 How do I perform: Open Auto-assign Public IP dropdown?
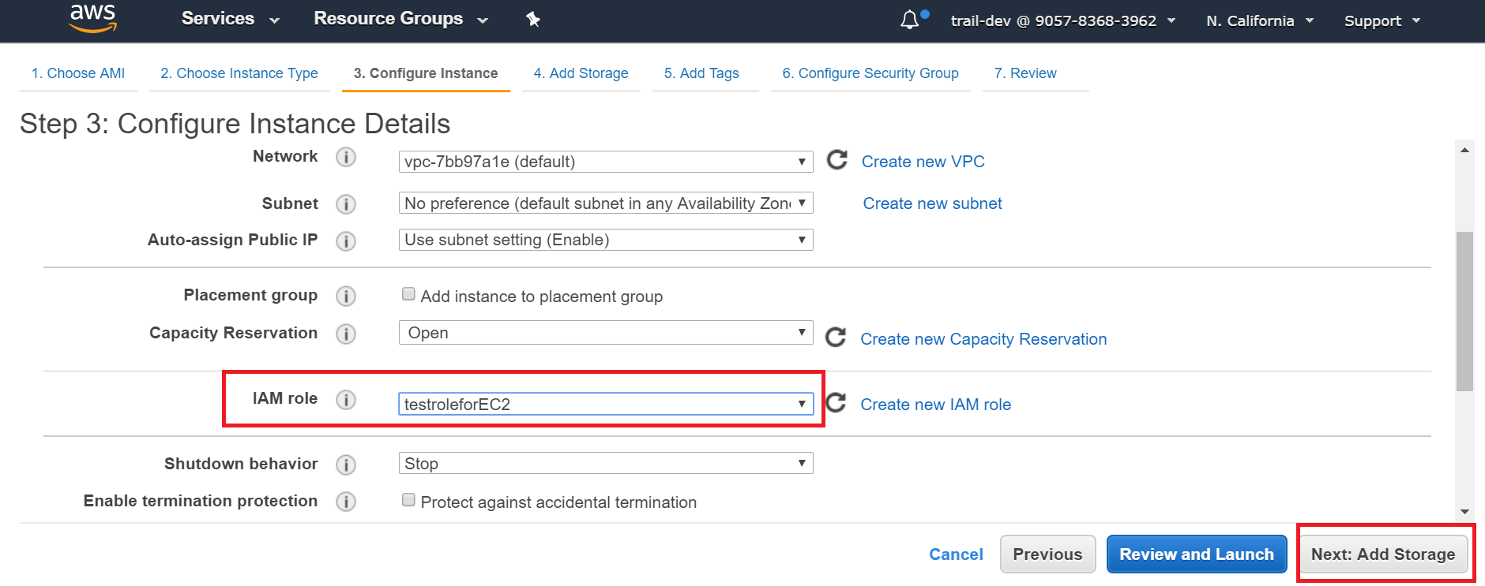click(605, 240)
